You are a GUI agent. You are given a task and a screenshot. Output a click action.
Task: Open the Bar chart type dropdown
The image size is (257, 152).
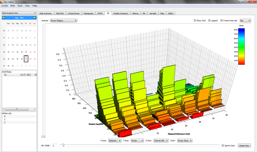click(x=245, y=20)
